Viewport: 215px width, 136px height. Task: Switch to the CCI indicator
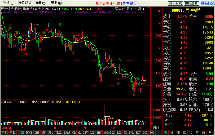pyautogui.click(x=145, y=133)
